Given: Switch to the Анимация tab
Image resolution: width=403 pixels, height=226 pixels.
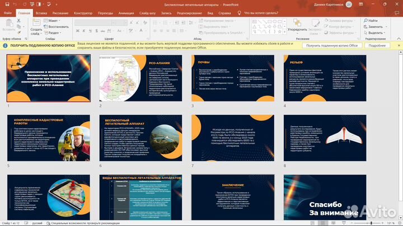Looking at the screenshot, I should point(126,12).
